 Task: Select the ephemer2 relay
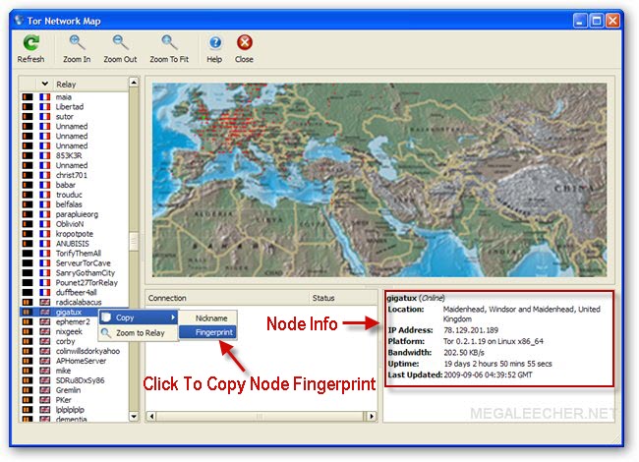(73, 321)
